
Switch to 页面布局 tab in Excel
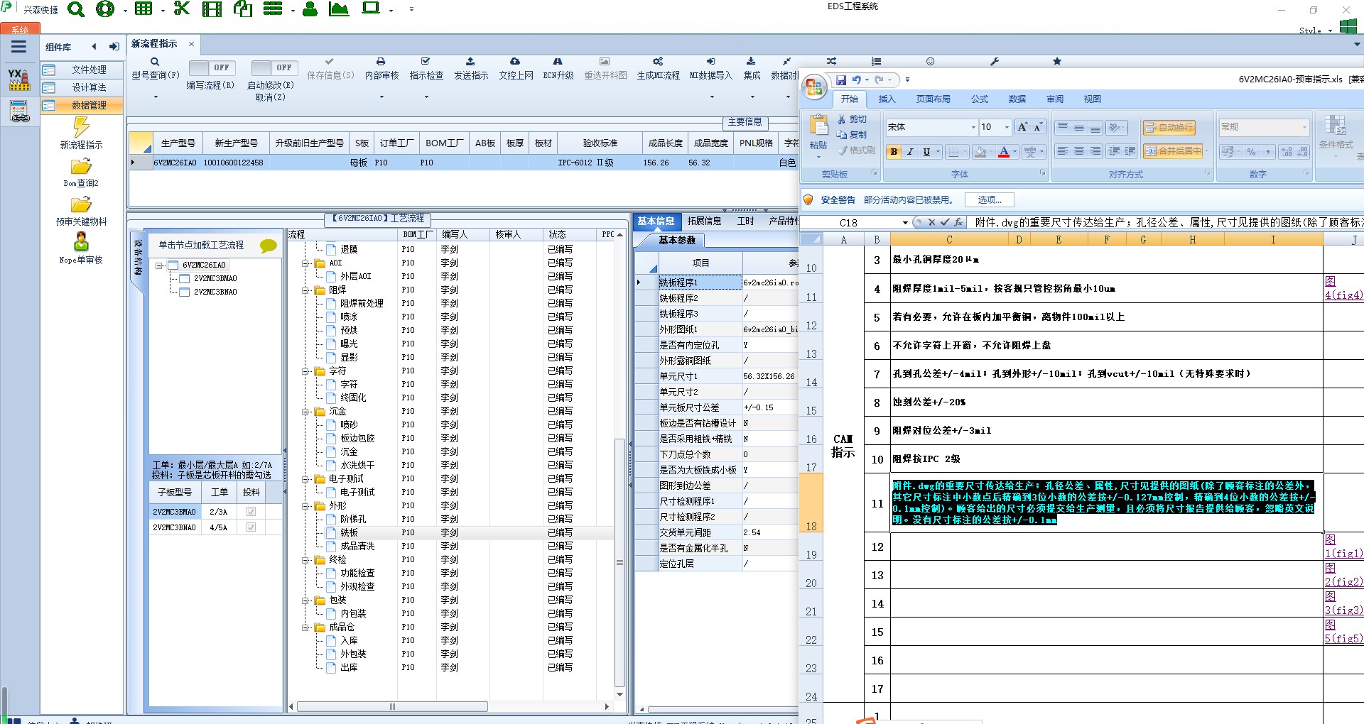tap(933, 99)
